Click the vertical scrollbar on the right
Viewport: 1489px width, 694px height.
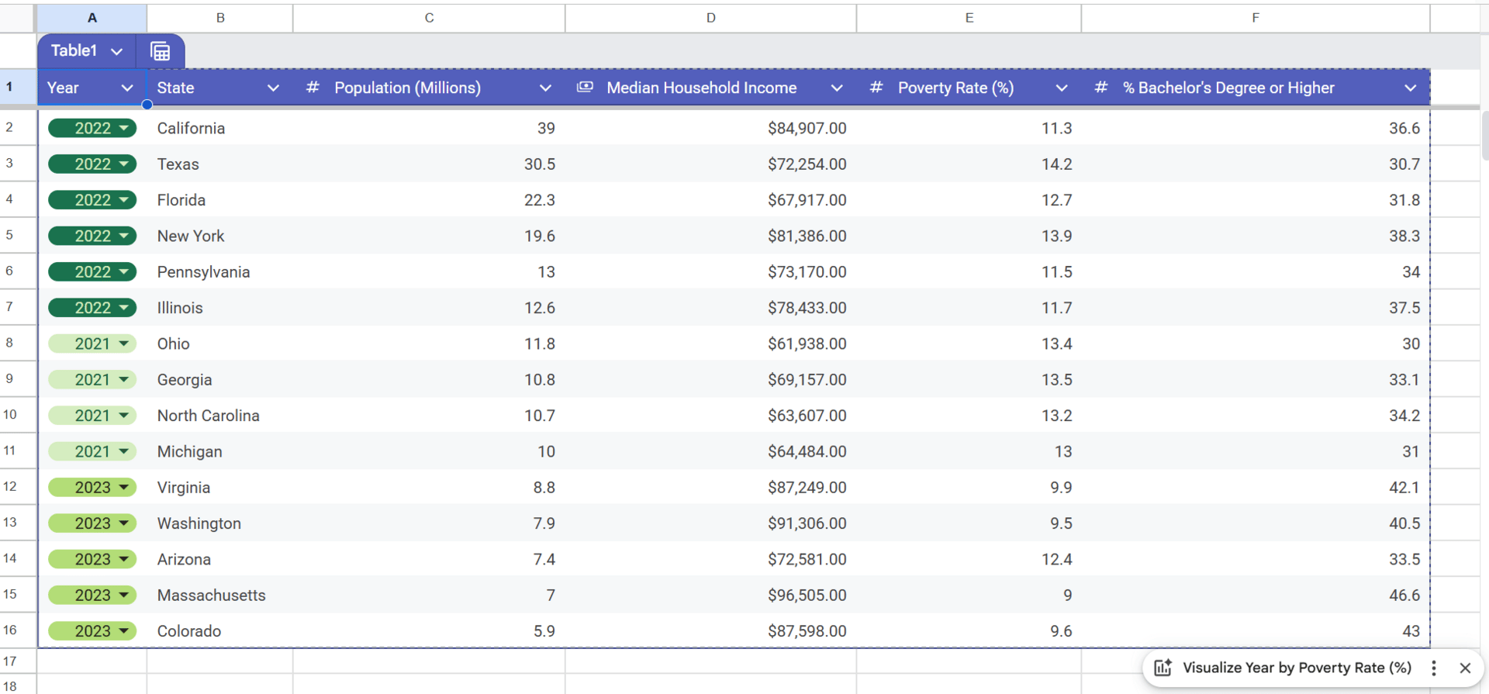click(x=1484, y=136)
